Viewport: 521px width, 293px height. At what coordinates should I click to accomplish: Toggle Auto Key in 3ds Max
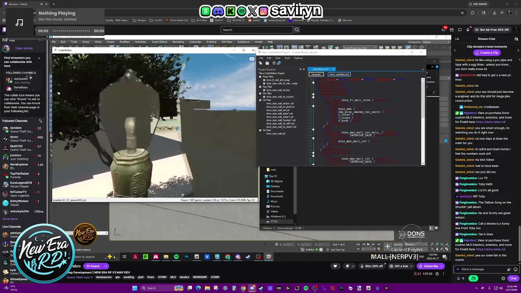coord(398,245)
